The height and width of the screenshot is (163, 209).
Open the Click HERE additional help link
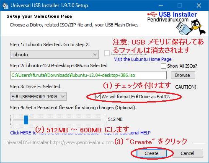point(80,133)
